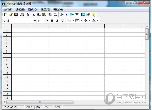Open print preview with the magnifier page icon
The image size is (152, 110).
click(27, 15)
